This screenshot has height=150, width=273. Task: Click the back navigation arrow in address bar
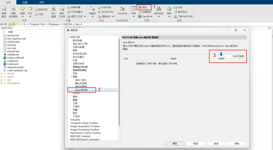[2, 24]
